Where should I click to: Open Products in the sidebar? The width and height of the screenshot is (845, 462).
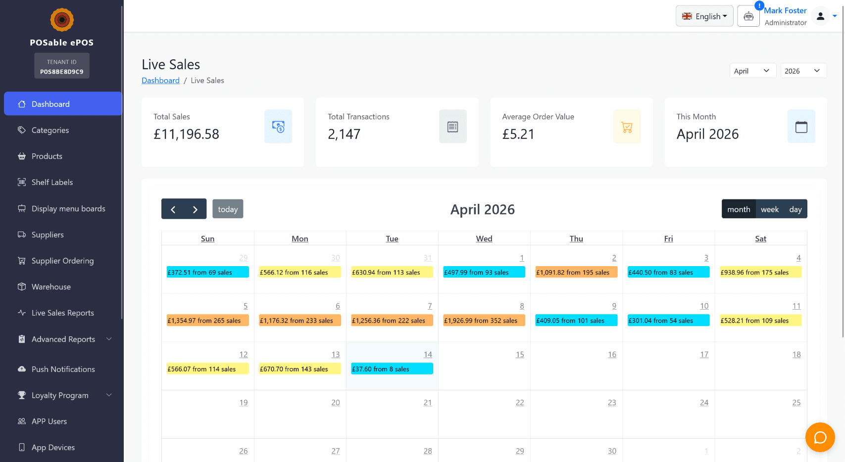coord(47,156)
